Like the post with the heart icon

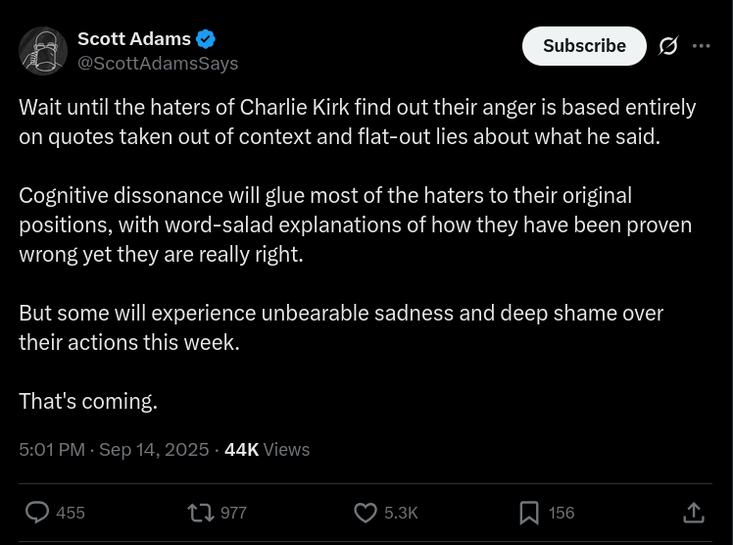tap(366, 512)
